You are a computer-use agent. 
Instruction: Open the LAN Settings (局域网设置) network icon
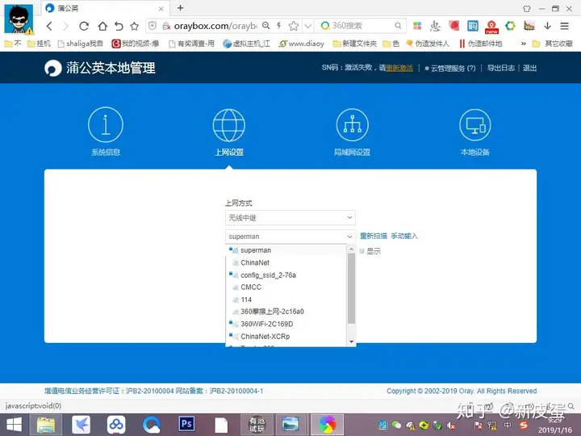point(352,125)
